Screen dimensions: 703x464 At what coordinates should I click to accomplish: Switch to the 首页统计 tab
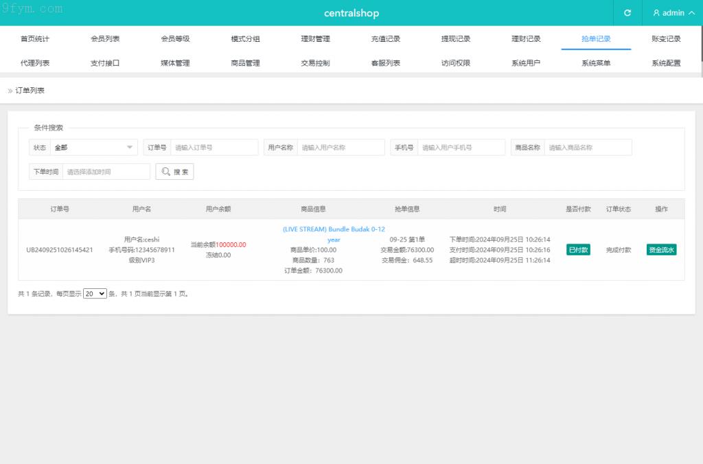(x=35, y=39)
